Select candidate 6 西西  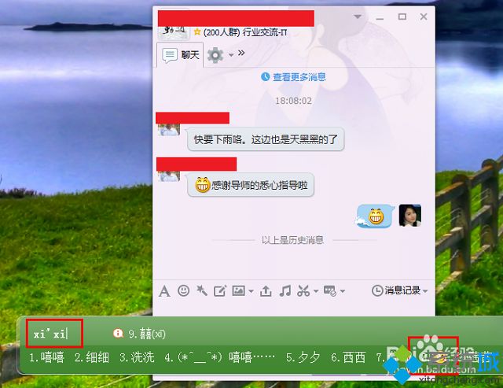coord(348,357)
